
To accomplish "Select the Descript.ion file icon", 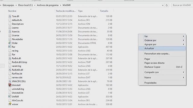I will point(10,24).
